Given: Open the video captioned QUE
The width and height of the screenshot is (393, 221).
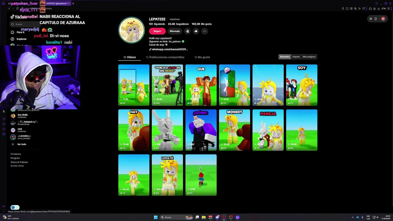Looking at the screenshot, I should [x=201, y=85].
